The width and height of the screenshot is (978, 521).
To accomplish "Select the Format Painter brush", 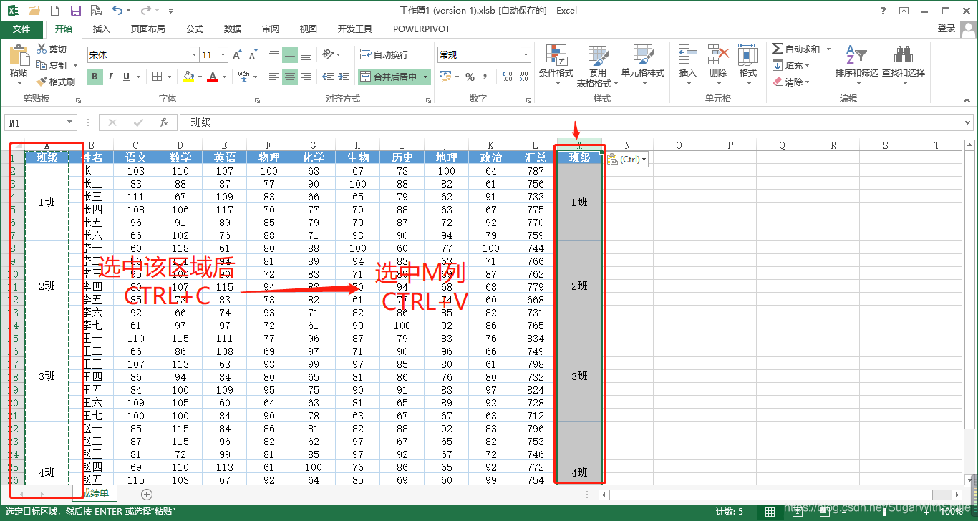I will (x=42, y=82).
